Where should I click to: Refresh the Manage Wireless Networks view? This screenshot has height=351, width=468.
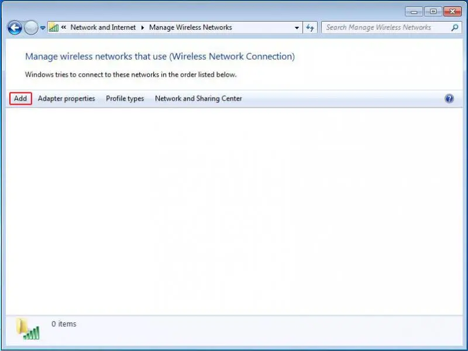[310, 27]
